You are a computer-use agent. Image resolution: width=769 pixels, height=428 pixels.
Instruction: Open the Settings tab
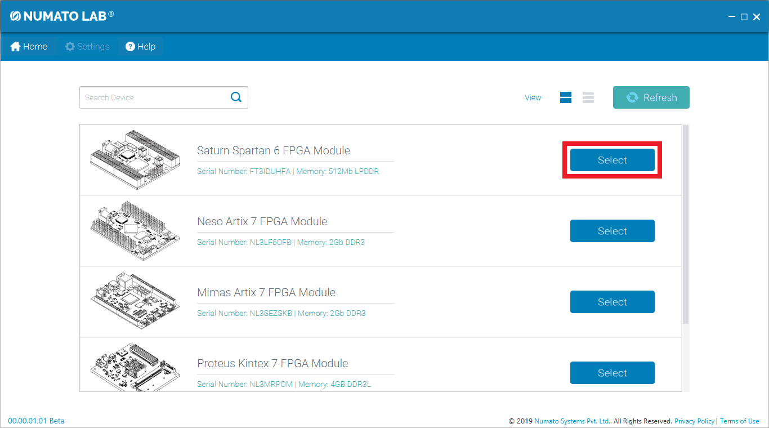[87, 47]
